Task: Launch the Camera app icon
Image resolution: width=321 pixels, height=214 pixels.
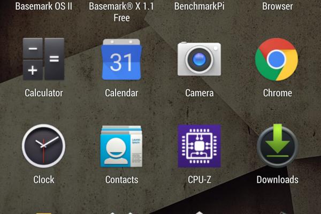Action: [199, 59]
